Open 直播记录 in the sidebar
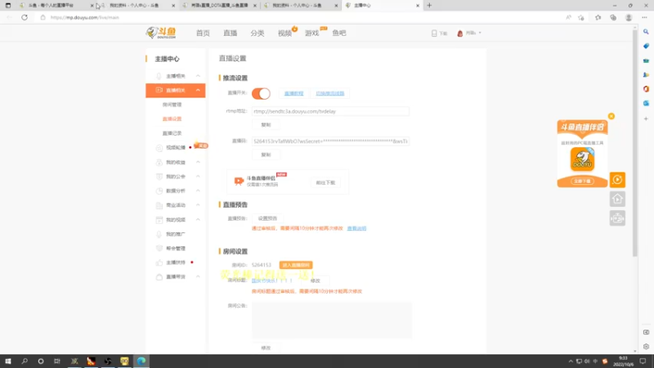 click(x=172, y=133)
